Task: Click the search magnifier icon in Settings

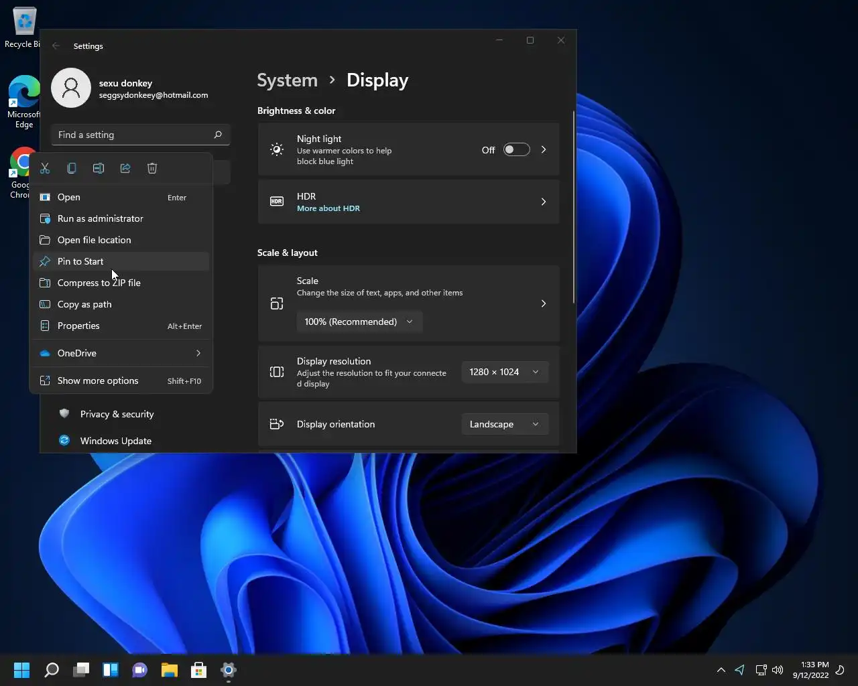Action: (218, 135)
